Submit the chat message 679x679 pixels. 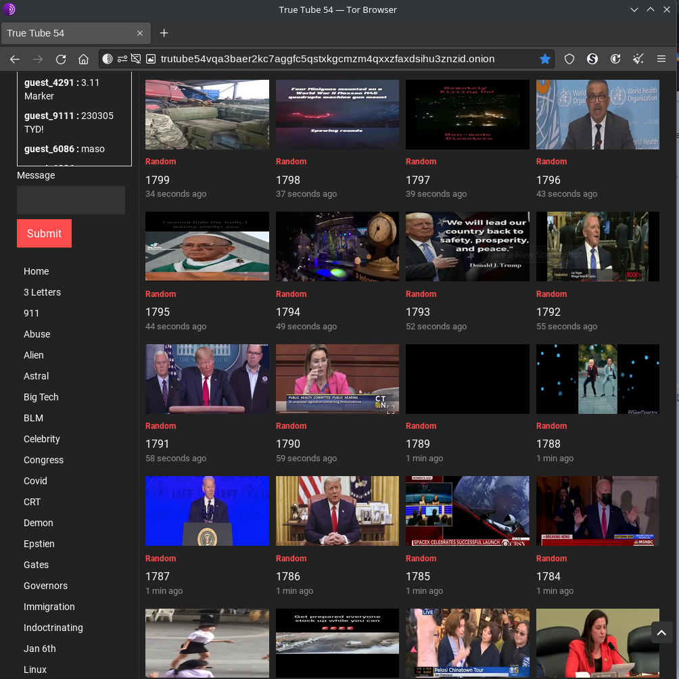(x=44, y=233)
